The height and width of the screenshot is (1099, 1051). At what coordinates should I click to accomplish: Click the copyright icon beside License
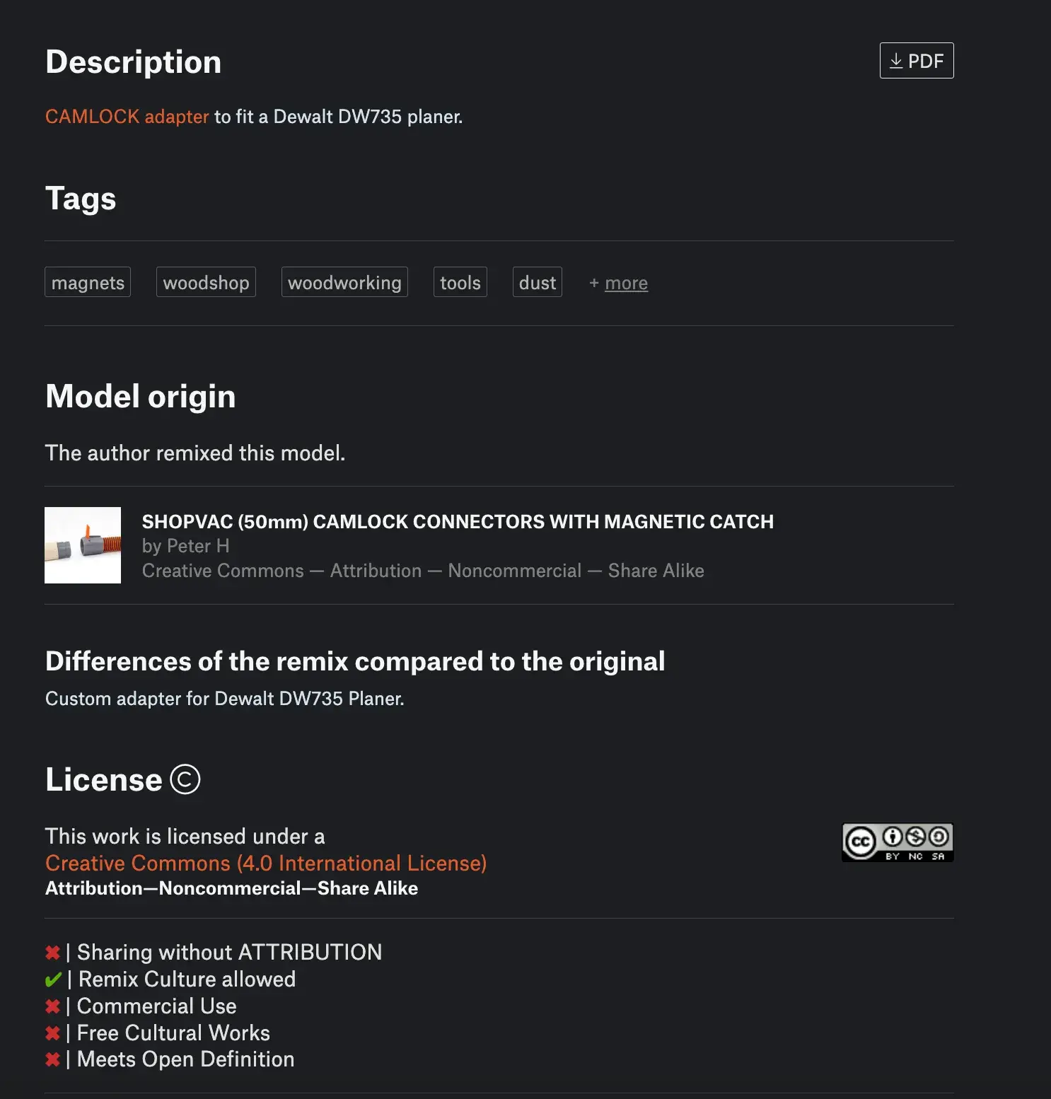tap(185, 779)
